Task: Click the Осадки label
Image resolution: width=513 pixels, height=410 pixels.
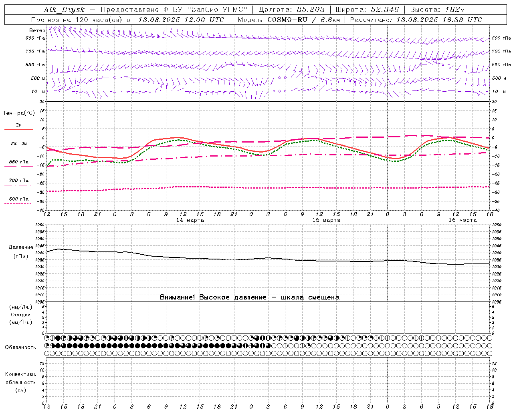Action: [21, 315]
